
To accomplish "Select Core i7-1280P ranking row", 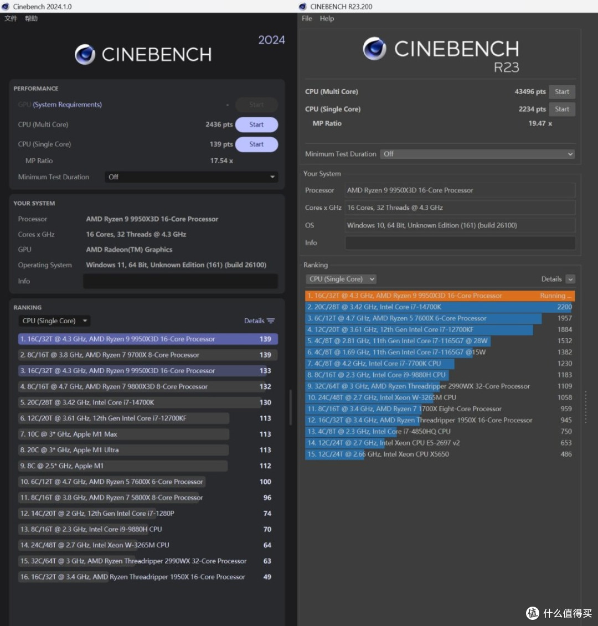I will tap(148, 514).
